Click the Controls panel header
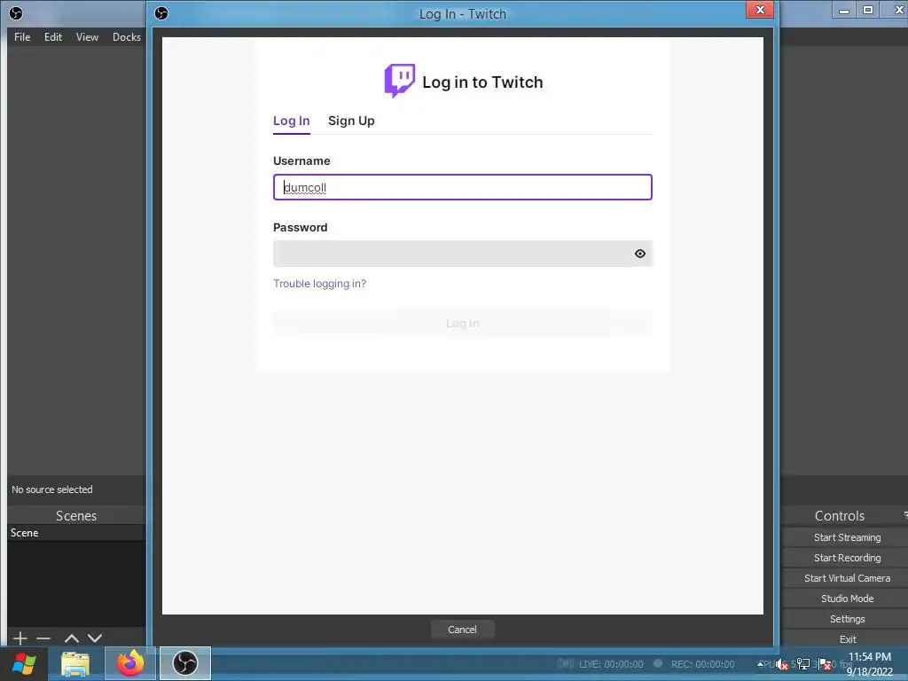 [839, 515]
